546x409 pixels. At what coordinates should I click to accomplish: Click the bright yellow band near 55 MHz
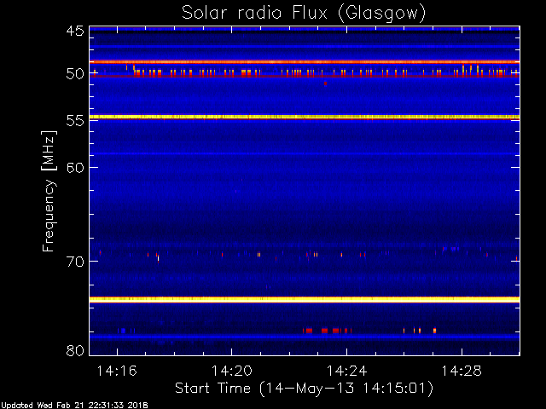click(x=305, y=118)
